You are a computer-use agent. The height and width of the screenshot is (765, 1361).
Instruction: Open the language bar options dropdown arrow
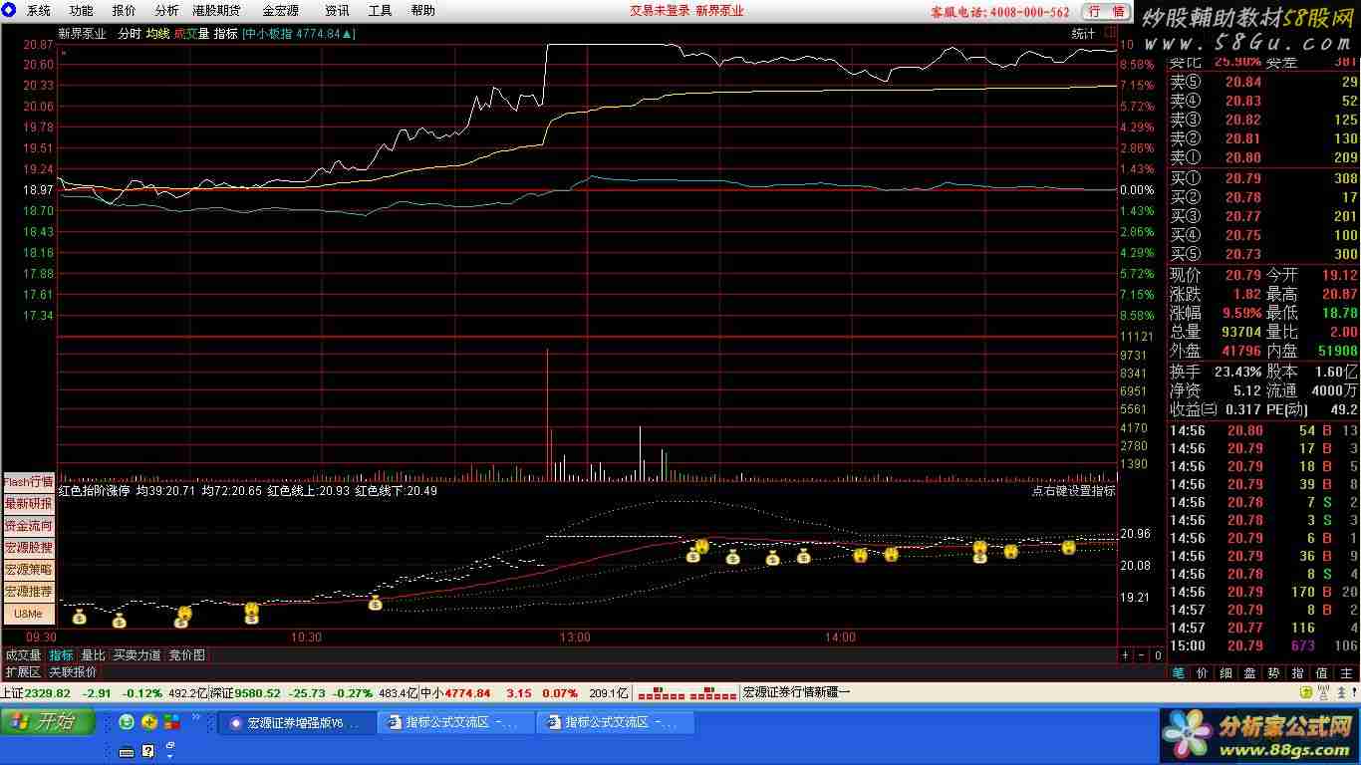pyautogui.click(x=170, y=756)
